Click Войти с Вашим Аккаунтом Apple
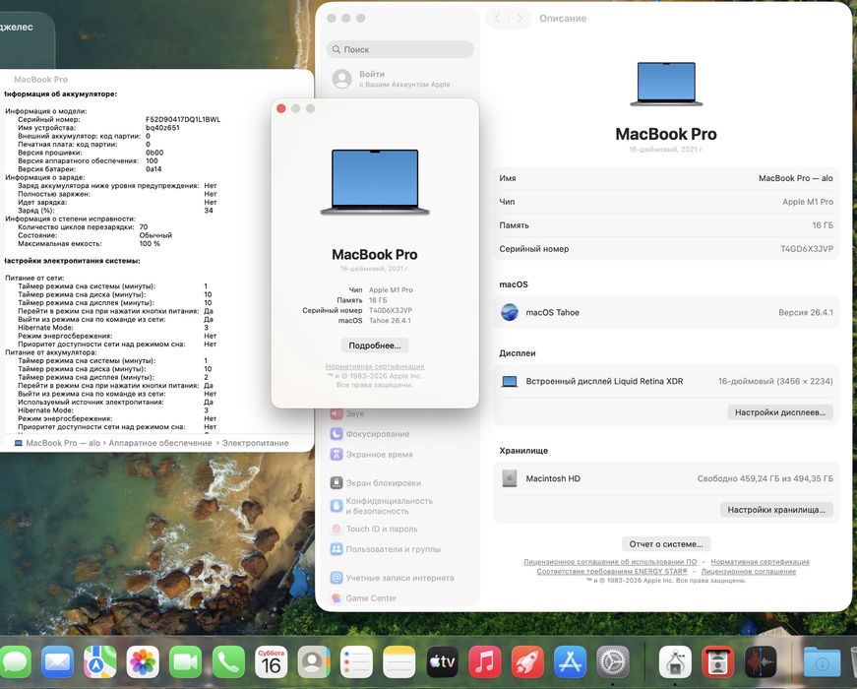Screen dimensions: 857x689 tap(392, 79)
